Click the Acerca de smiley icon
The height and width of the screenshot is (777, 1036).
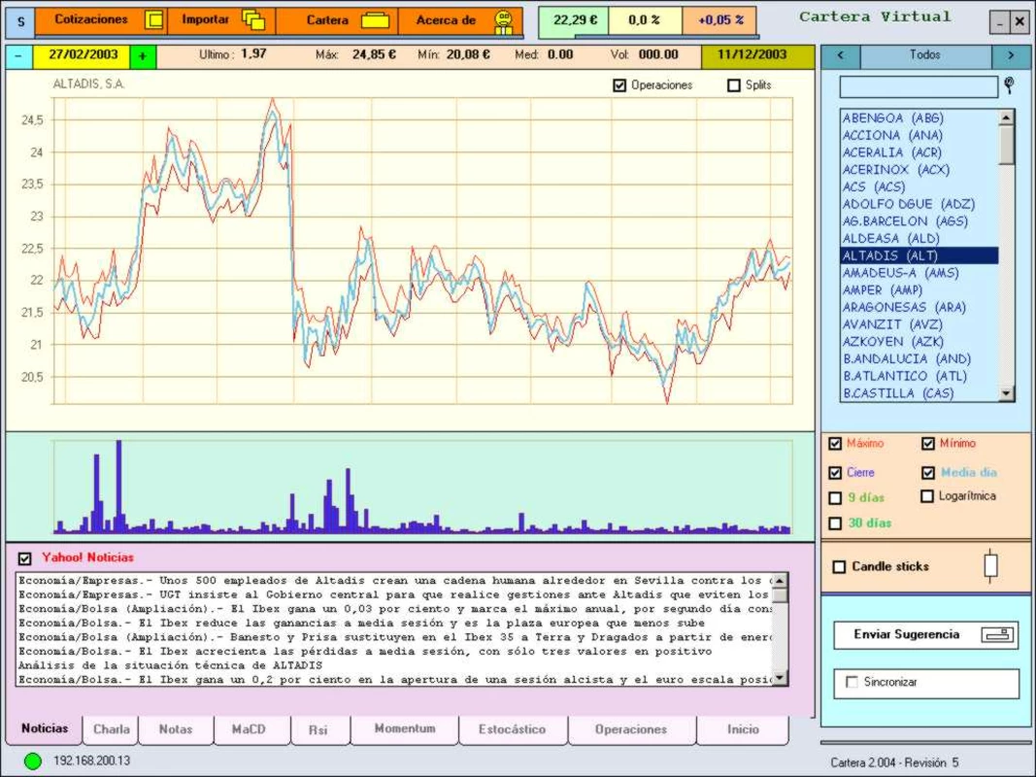(x=504, y=21)
